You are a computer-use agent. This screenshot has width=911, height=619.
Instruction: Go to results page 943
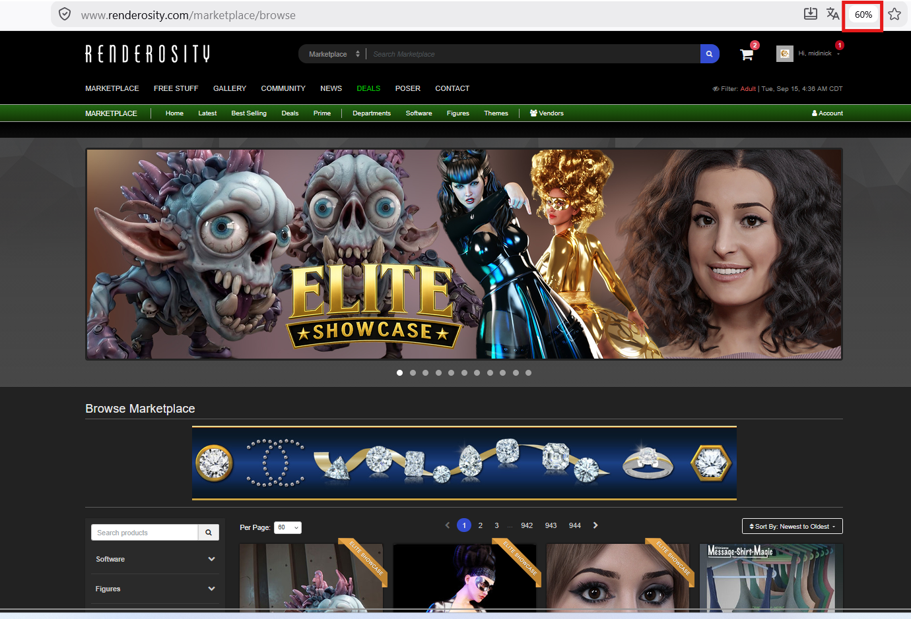[x=551, y=525]
